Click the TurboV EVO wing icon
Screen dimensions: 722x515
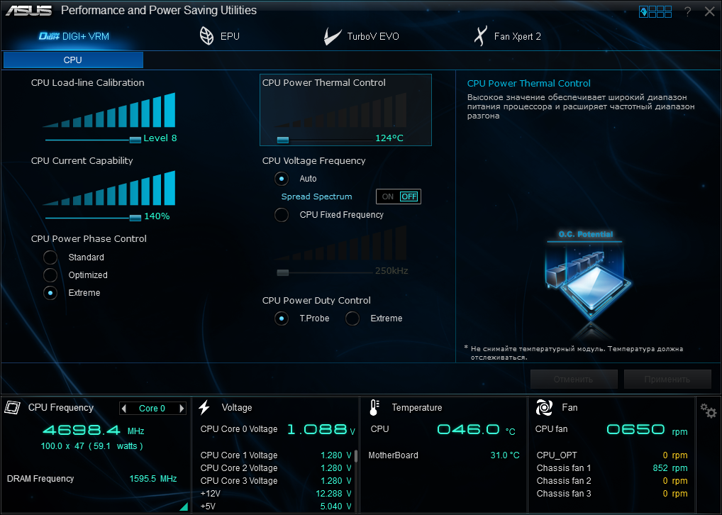[332, 36]
